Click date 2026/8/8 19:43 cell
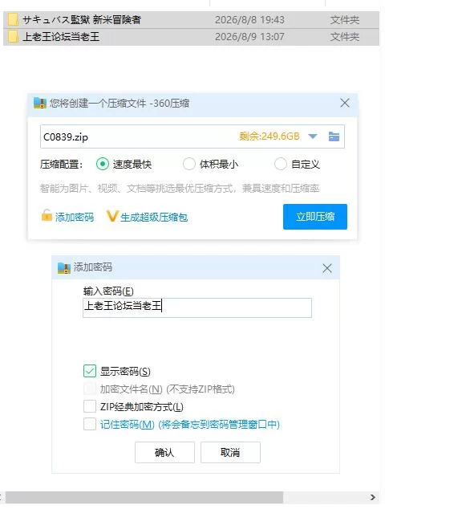 (249, 20)
